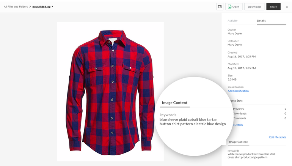Image resolution: width=292 pixels, height=166 pixels.
Task: Click the Classification label
Action: (235, 87)
